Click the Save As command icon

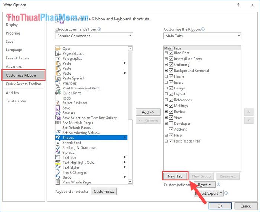pos(58,113)
